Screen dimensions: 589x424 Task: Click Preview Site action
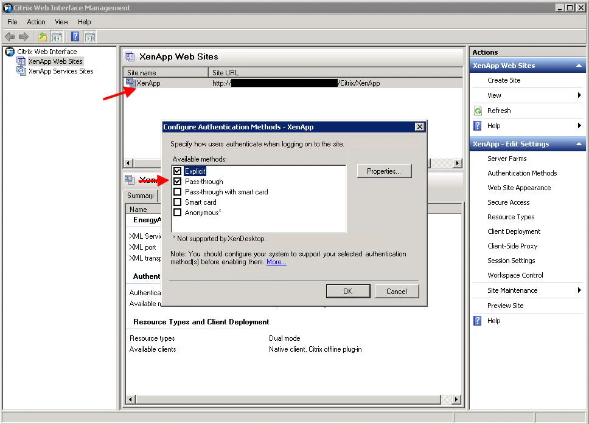tap(505, 306)
